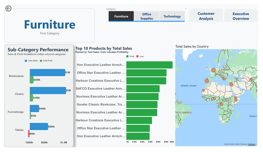Click the Total Sales by Country title
This screenshot has width=263, height=152.
point(192,47)
